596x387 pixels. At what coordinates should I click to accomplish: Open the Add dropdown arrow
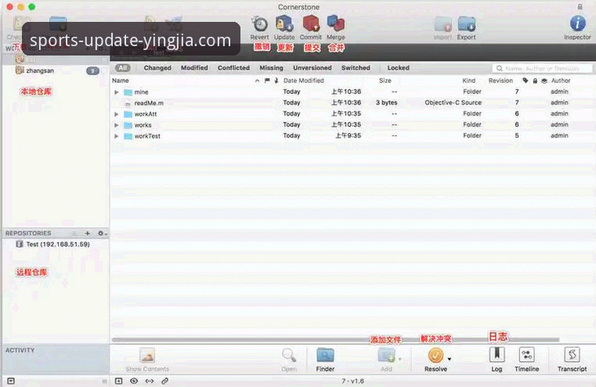point(400,359)
